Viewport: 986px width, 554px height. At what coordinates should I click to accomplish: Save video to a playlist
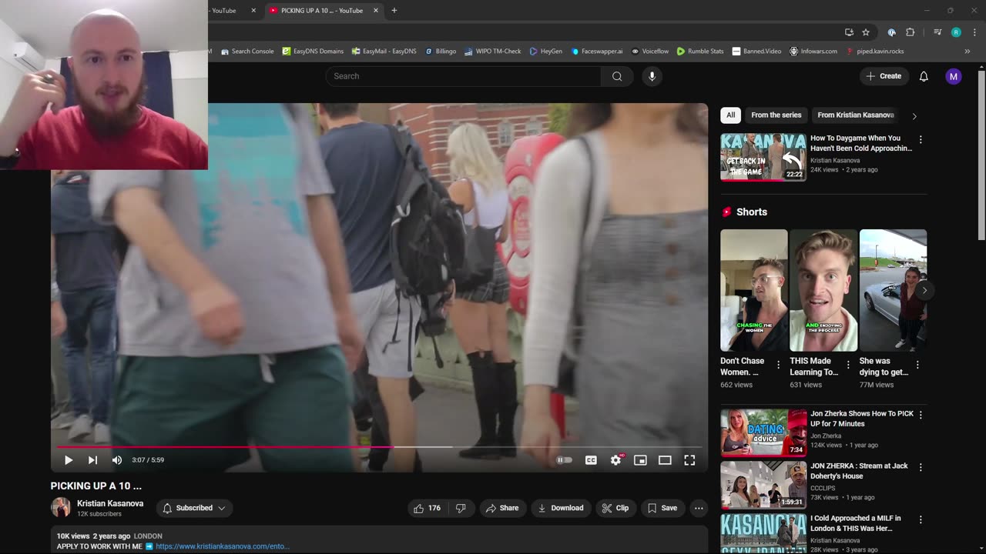662,508
